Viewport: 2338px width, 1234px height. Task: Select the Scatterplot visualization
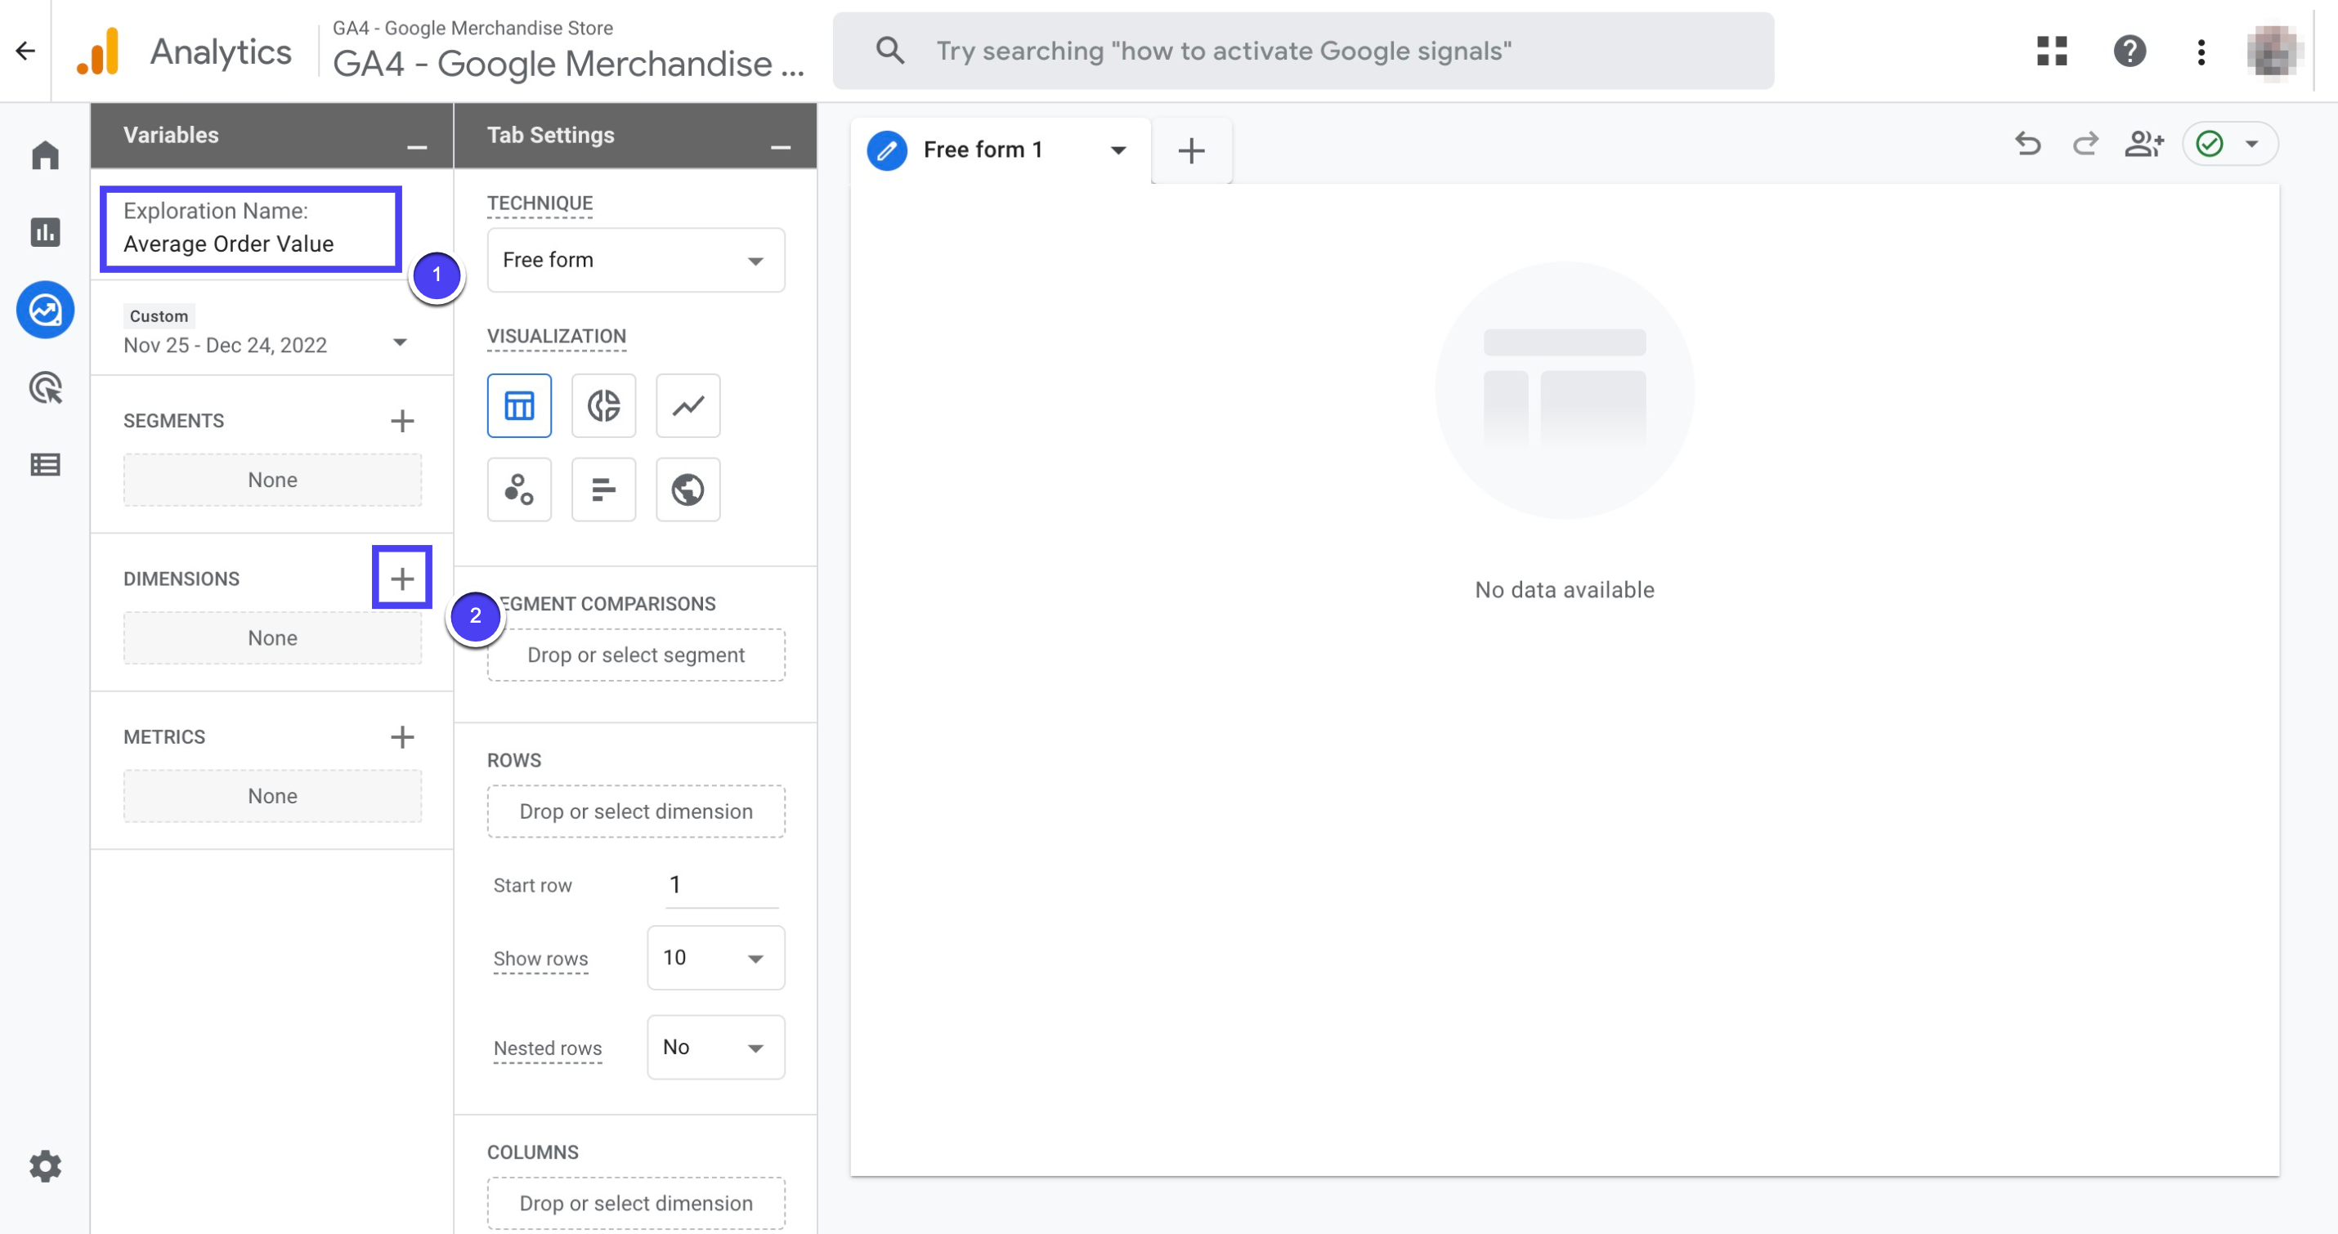click(x=519, y=490)
